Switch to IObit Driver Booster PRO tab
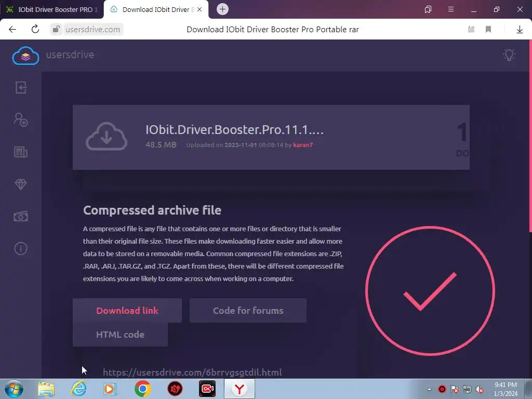 click(52, 9)
